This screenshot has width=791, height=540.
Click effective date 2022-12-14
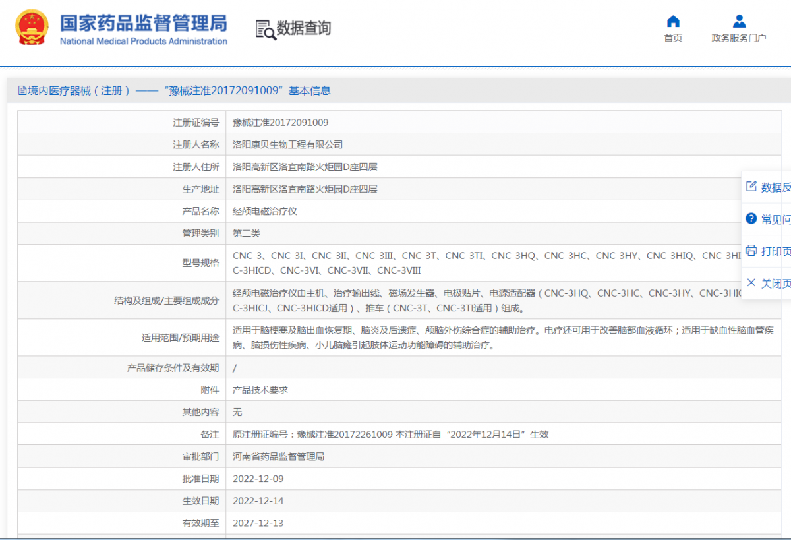point(258,501)
